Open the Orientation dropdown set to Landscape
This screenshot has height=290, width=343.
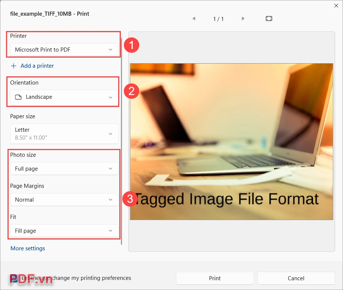[64, 97]
